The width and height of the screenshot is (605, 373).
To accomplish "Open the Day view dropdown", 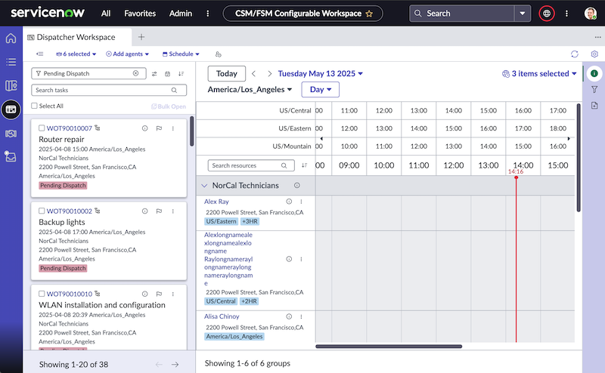I will (x=320, y=89).
